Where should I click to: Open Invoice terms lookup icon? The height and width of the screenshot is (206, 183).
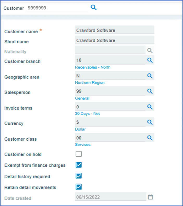pos(150,107)
